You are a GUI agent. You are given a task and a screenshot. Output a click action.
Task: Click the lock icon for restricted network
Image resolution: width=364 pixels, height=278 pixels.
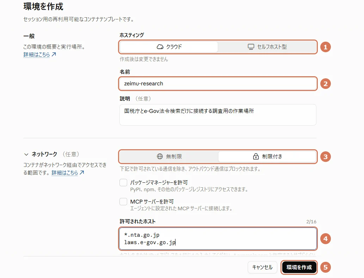[x=256, y=156]
